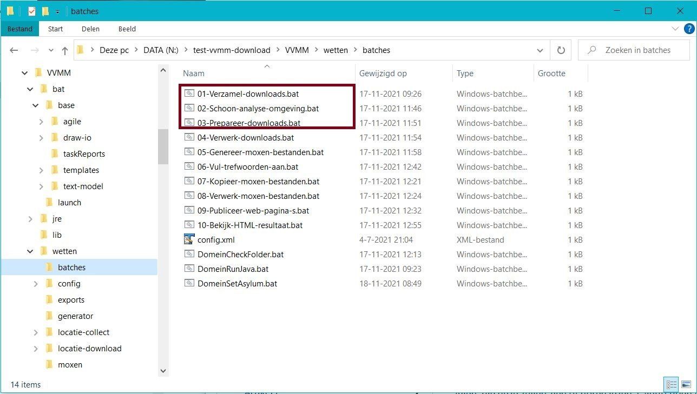
Task: Refresh the batches folder view
Action: [561, 50]
